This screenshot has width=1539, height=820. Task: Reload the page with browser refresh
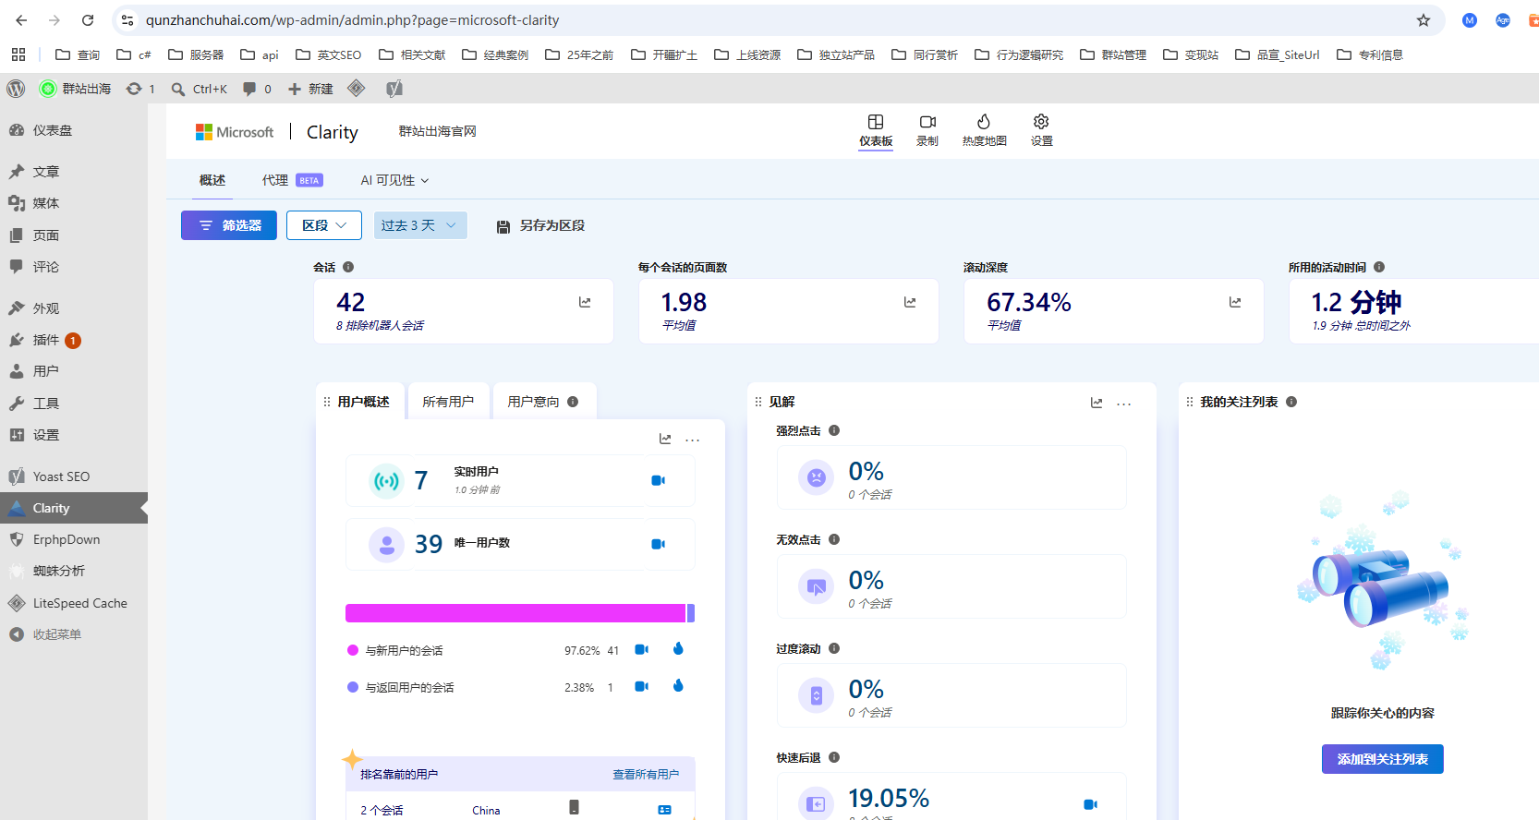click(88, 20)
